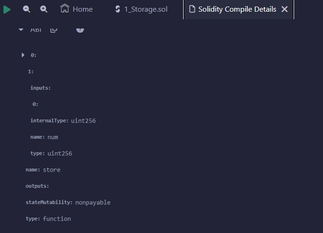Viewport: 323px width, 233px height.
Task: Select ABI entry '1:'
Action: coord(31,71)
